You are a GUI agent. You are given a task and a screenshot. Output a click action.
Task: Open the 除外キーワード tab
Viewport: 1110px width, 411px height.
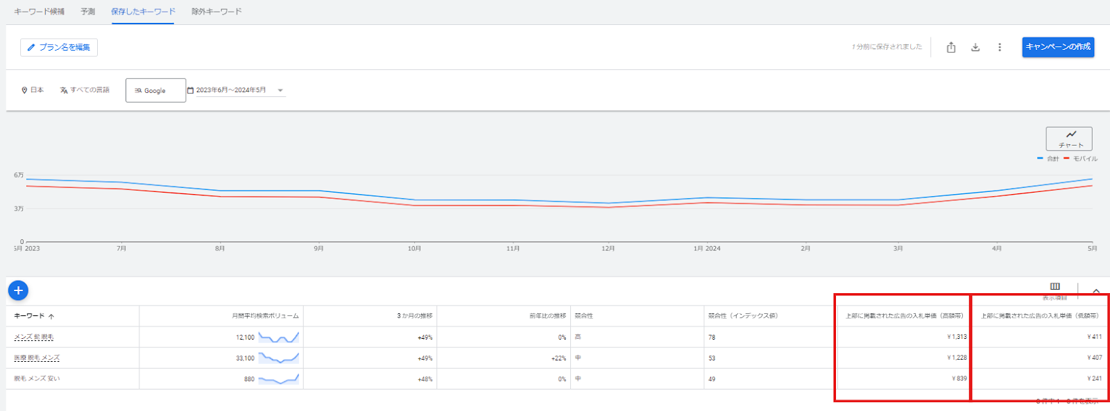[x=216, y=12]
